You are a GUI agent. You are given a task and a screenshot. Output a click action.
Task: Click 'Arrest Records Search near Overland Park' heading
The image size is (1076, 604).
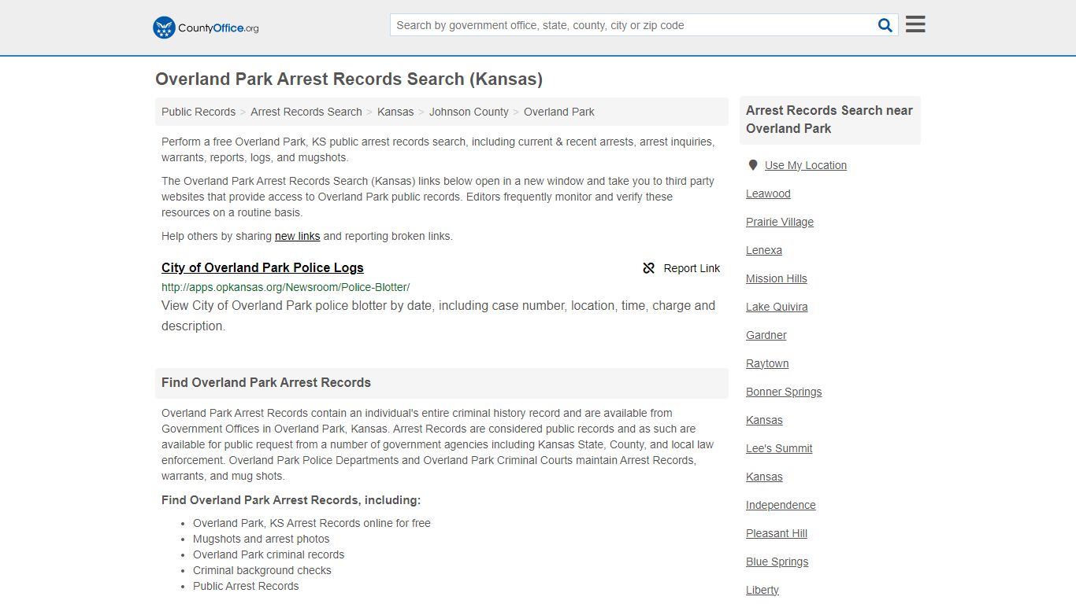coord(829,120)
